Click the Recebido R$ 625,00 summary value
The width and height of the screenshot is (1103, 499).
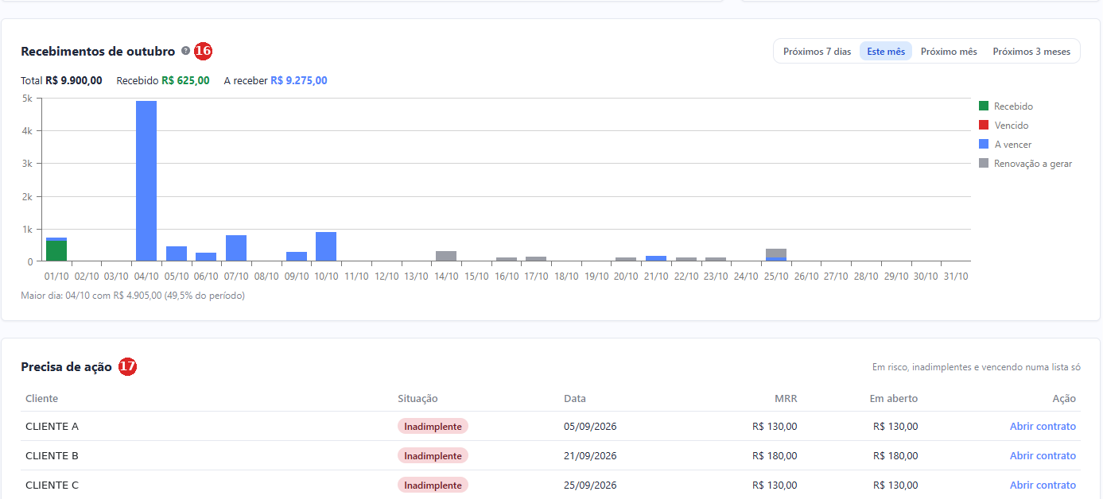163,80
